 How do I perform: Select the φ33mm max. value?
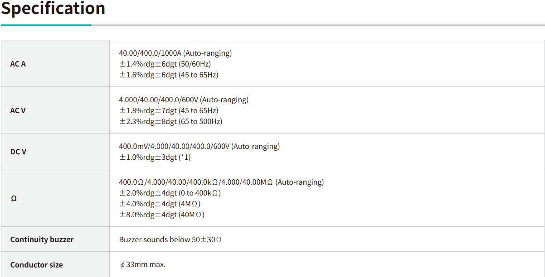[x=143, y=265]
